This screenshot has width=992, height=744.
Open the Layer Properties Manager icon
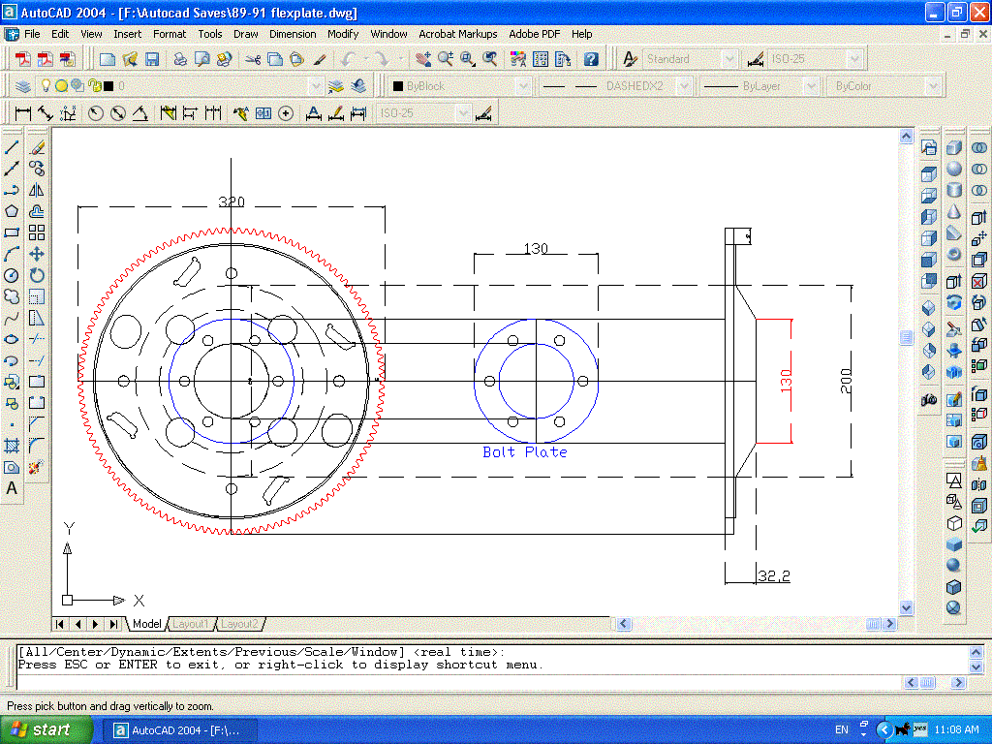point(22,86)
